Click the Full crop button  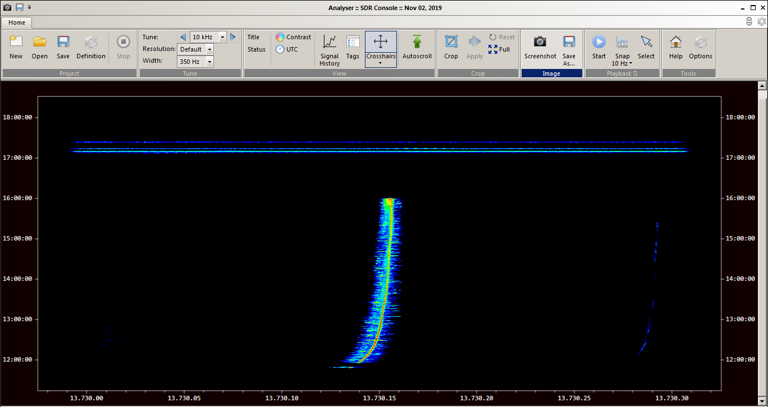pos(499,49)
